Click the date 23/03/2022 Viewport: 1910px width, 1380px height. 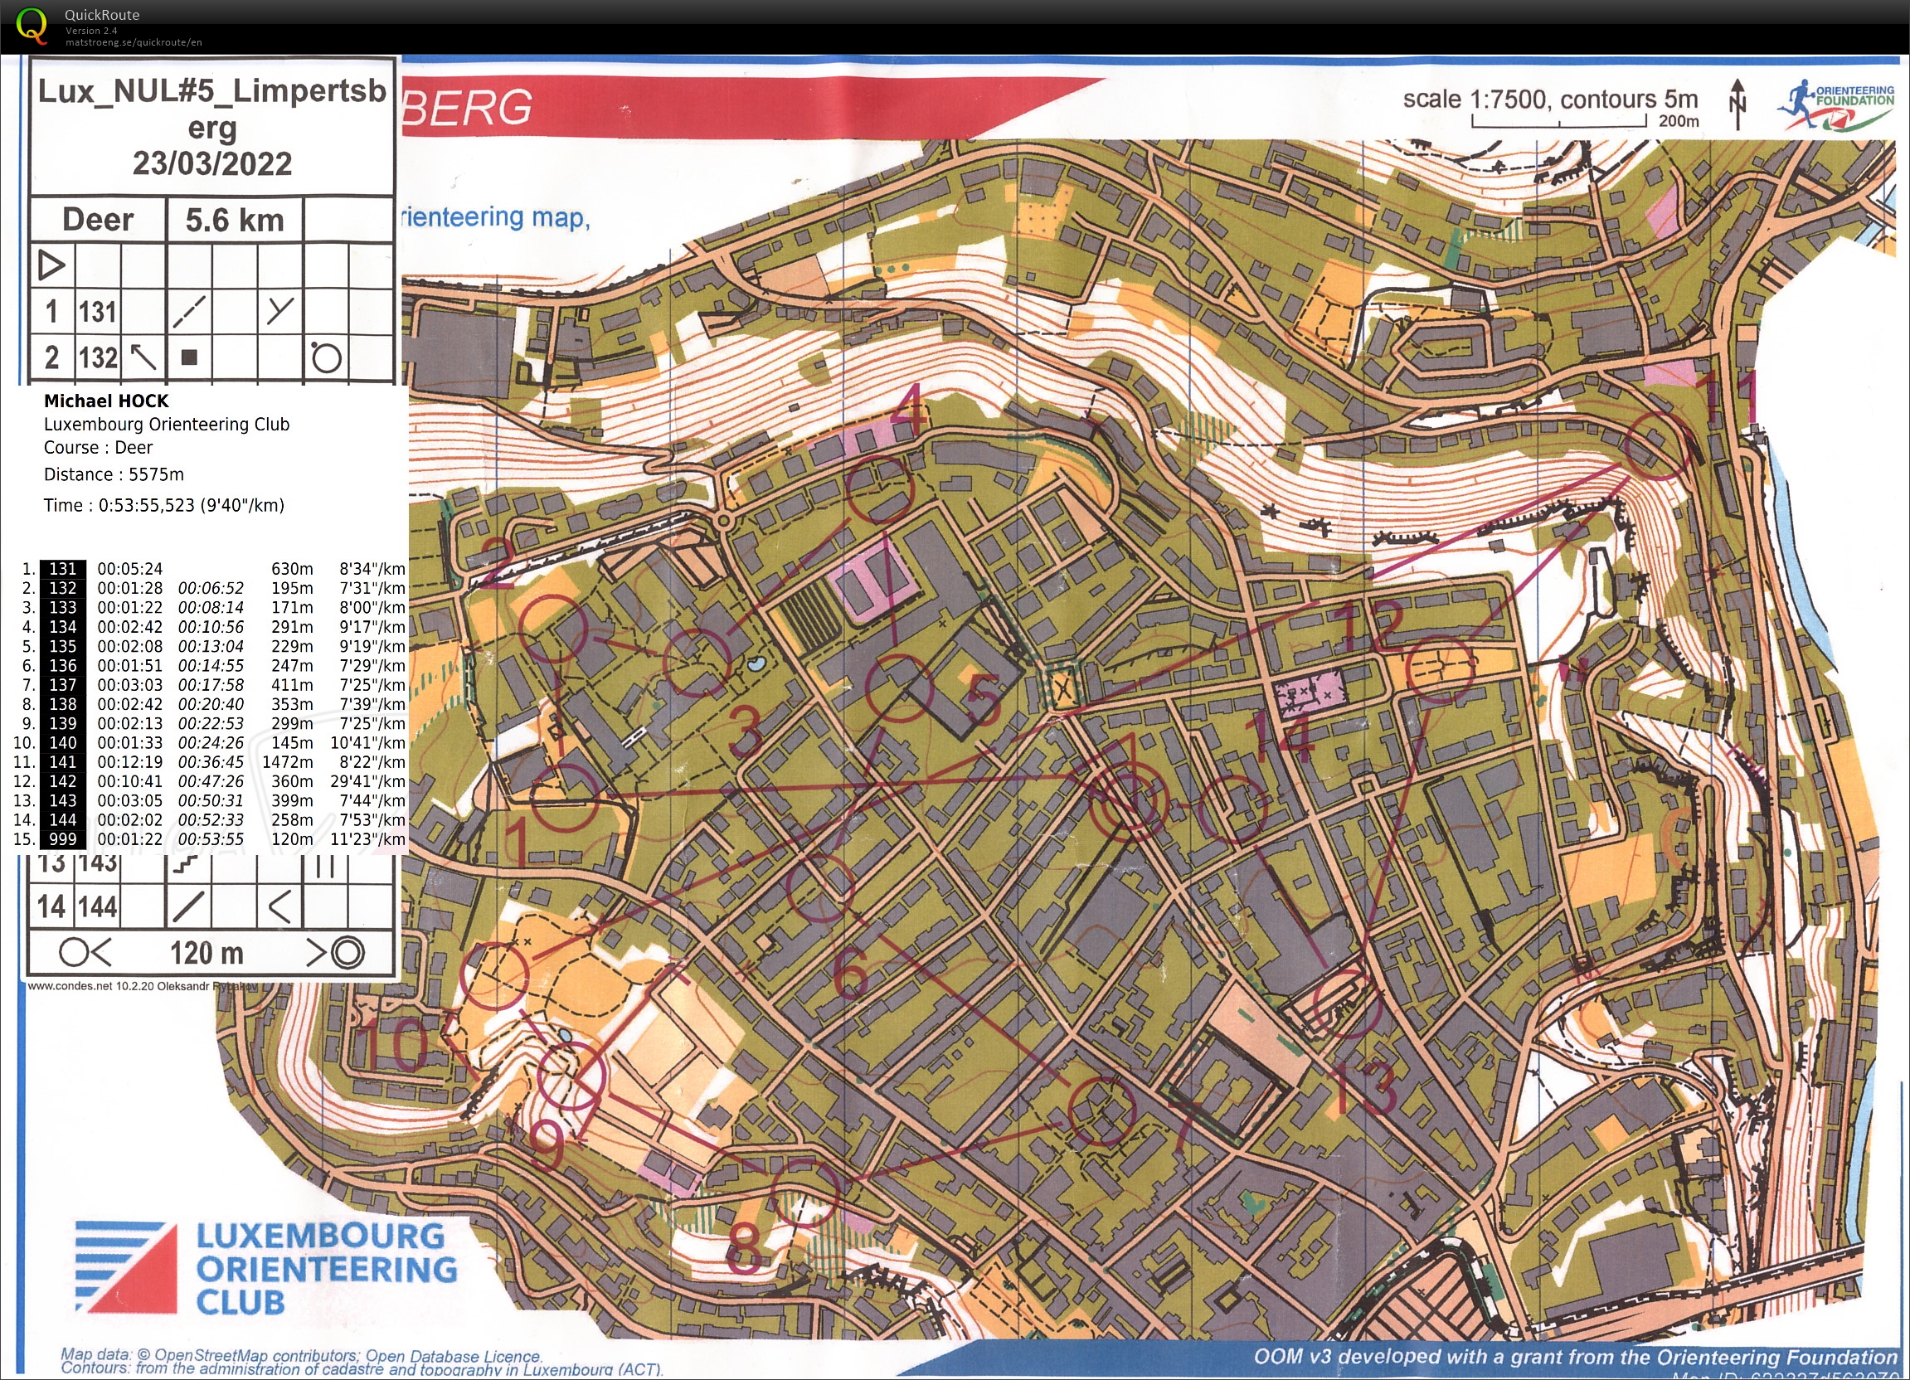click(212, 163)
